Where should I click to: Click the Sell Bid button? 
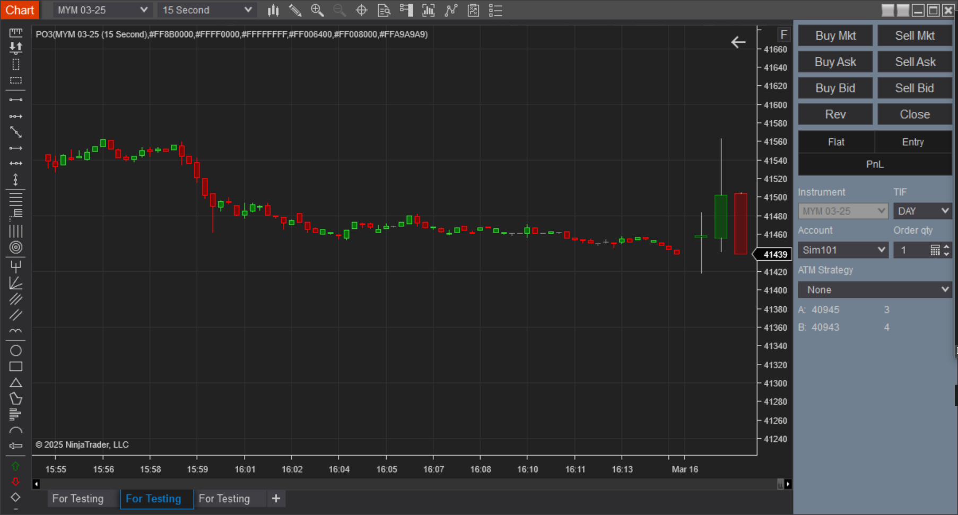[915, 88]
